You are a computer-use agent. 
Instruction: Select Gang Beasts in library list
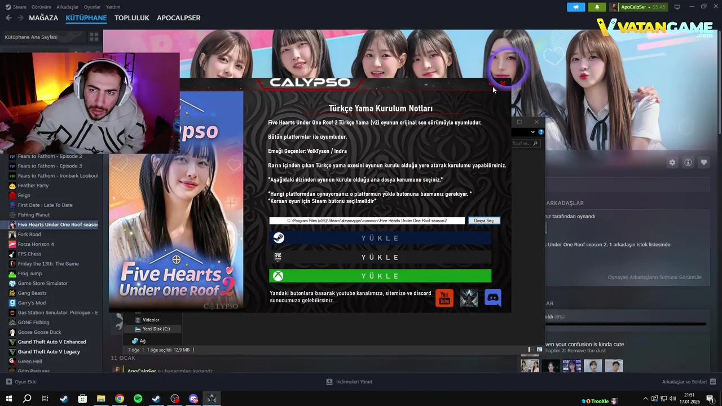pyautogui.click(x=32, y=293)
